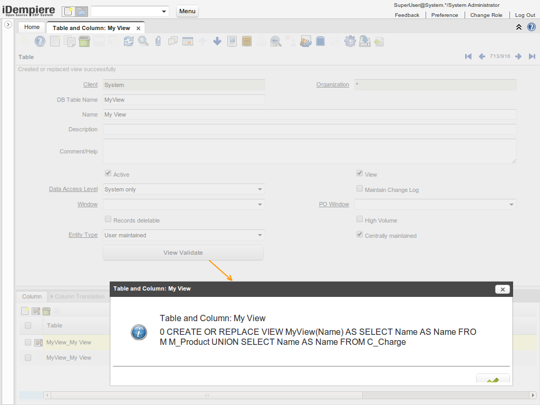
Task: Follow the Change Role link
Action: pyautogui.click(x=486, y=15)
